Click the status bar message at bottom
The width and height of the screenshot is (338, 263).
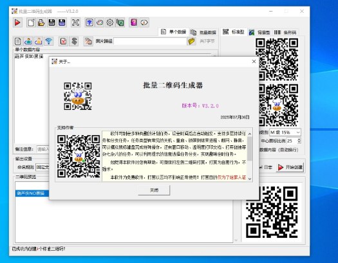coord(39,249)
